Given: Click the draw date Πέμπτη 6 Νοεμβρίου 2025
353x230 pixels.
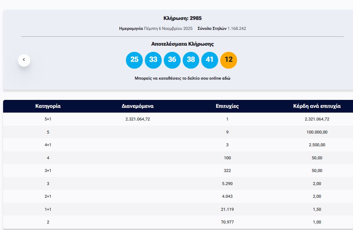Looking at the screenshot, I should pos(168,28).
